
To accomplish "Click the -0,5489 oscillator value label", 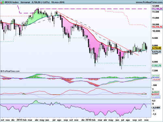I will [x=156, y=108].
